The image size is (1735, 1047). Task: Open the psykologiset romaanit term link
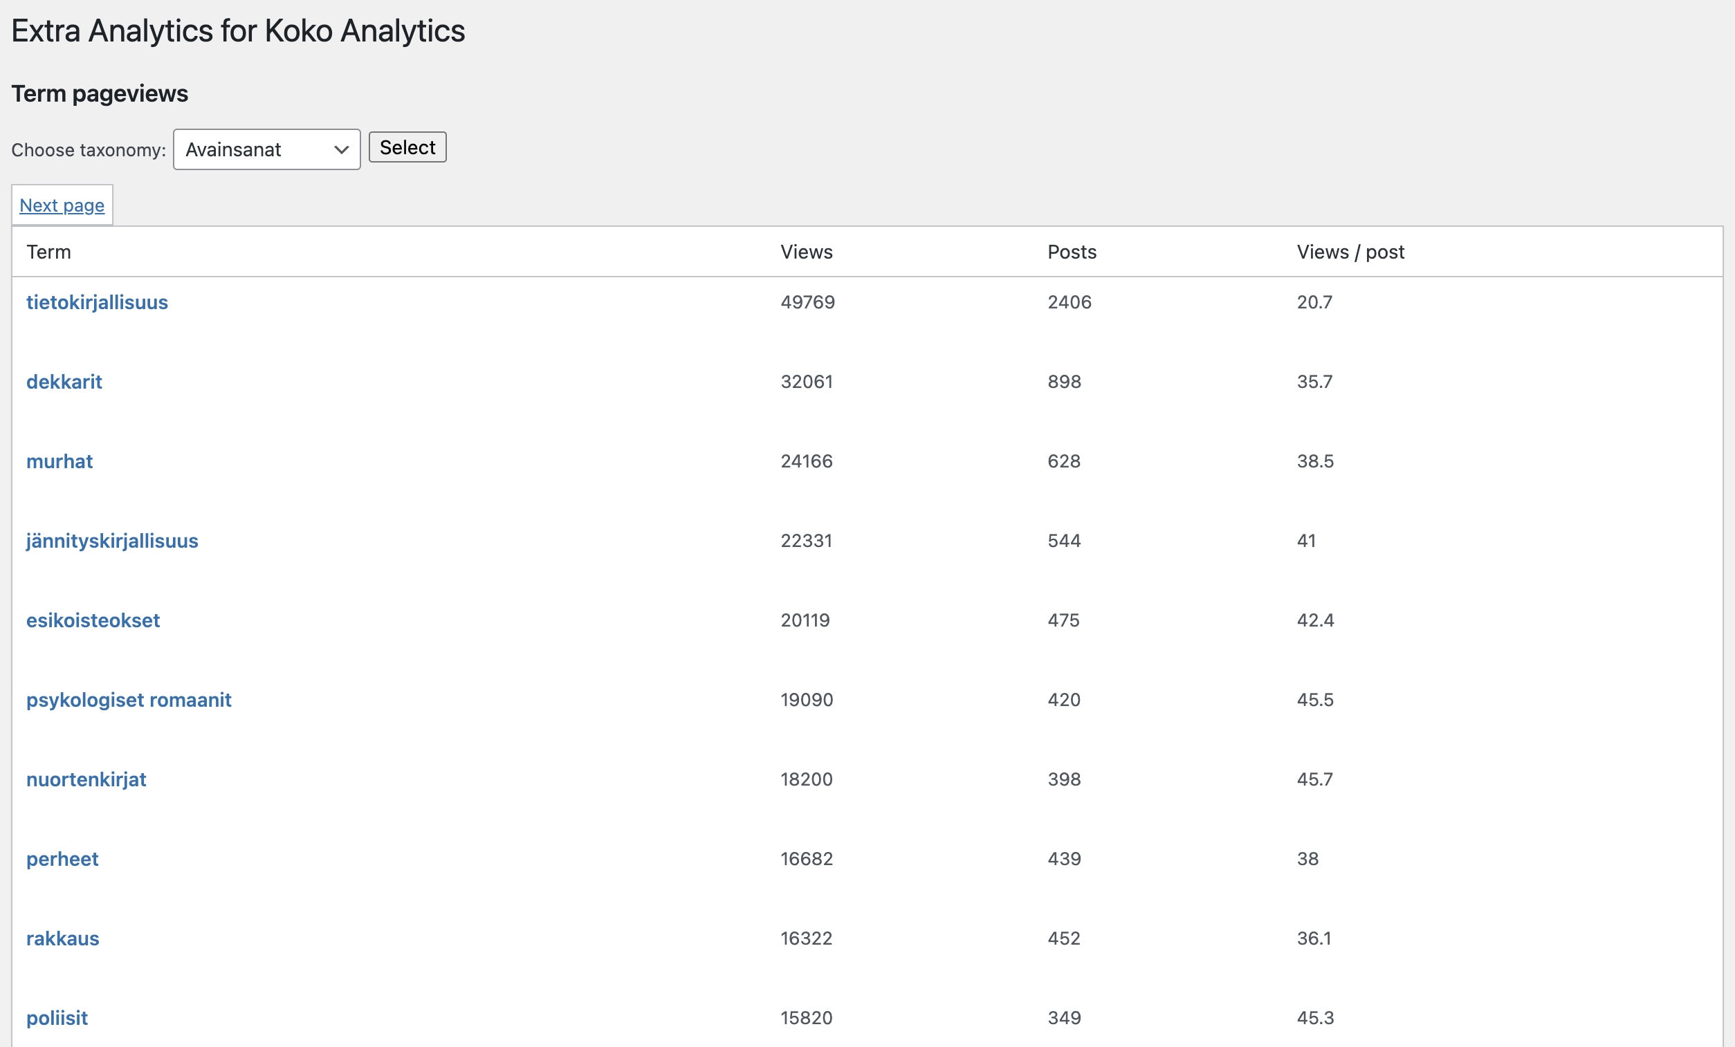129,700
